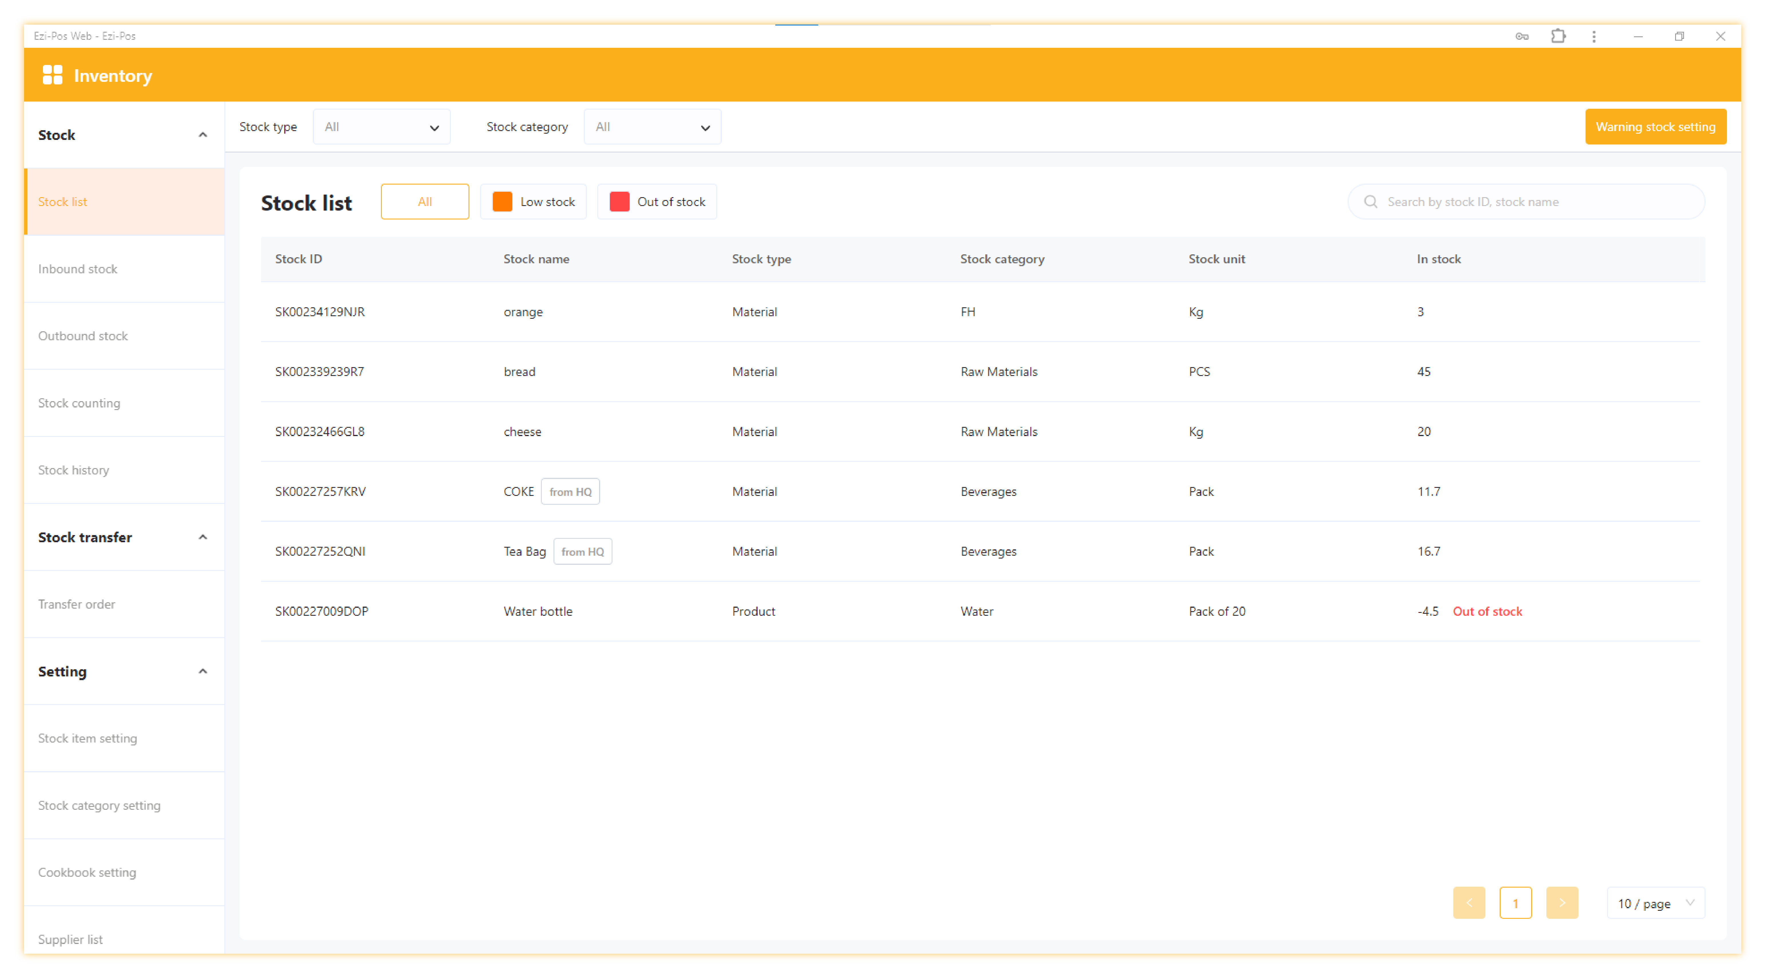Collapse the Stock transfer section
Image resolution: width=1765 pixels, height=978 pixels.
(x=203, y=537)
